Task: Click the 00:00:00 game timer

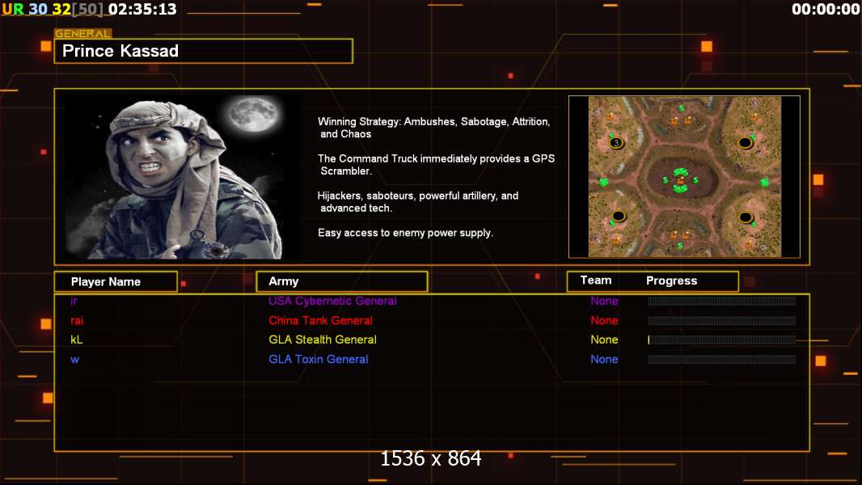Action: [825, 10]
